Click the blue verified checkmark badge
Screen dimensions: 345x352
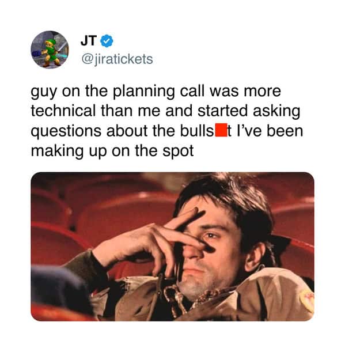coord(107,41)
